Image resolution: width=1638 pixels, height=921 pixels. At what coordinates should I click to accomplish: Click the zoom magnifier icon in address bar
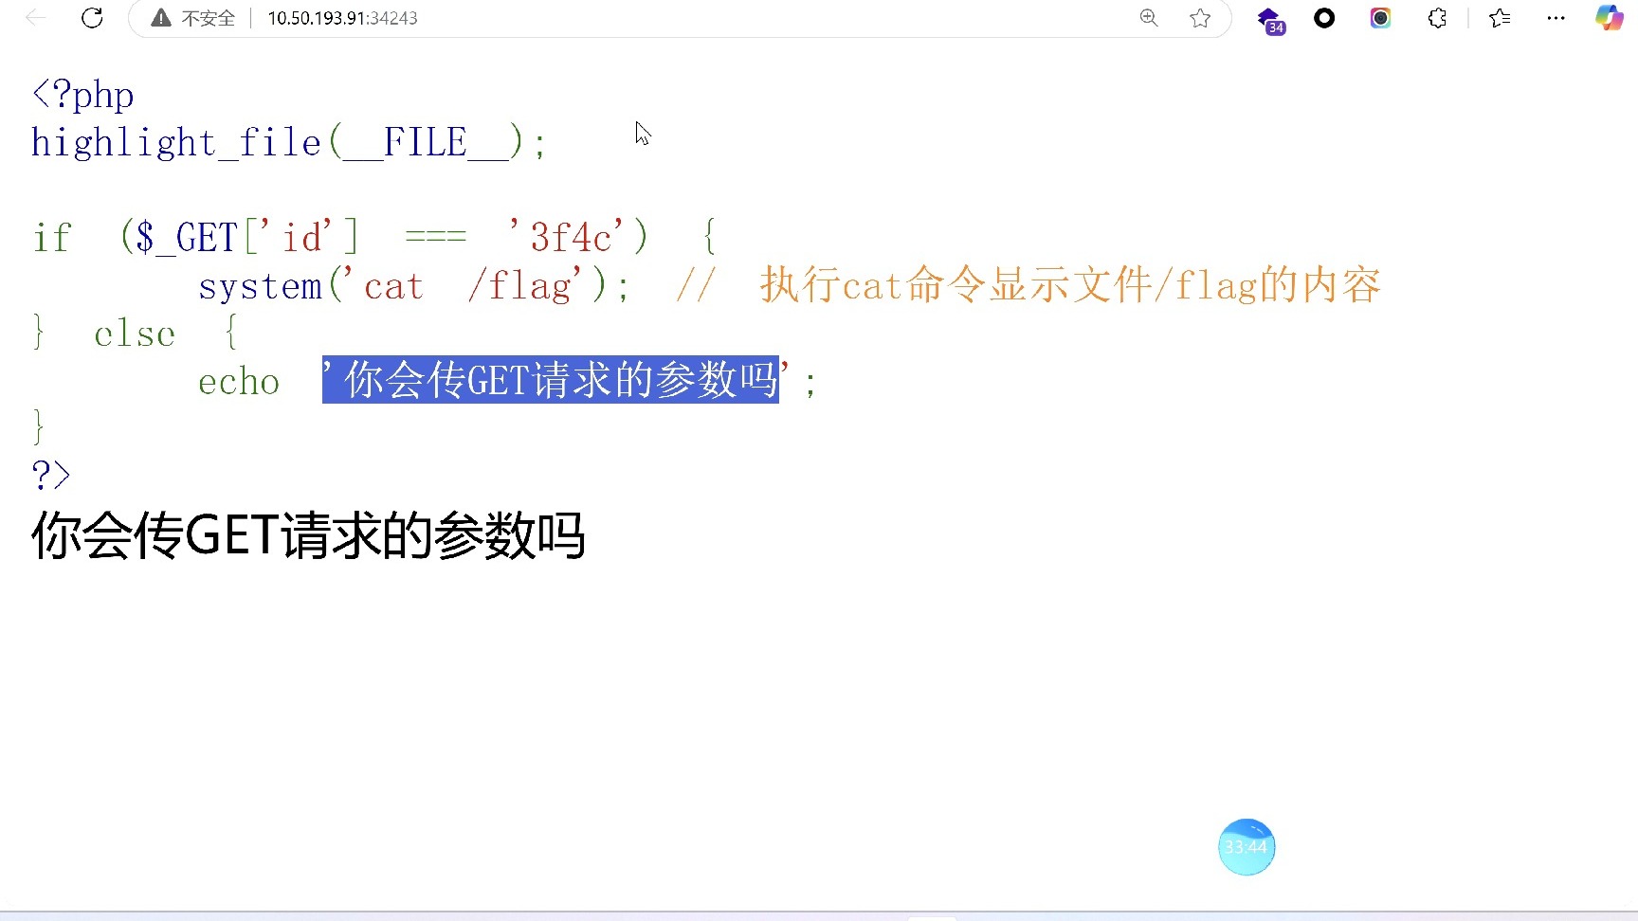(1149, 18)
